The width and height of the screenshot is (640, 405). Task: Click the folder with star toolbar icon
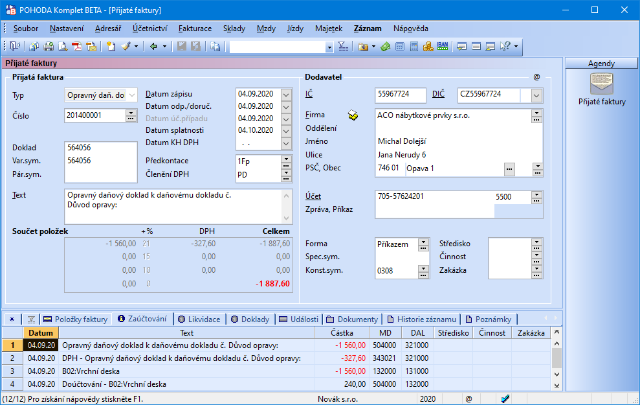click(363, 47)
